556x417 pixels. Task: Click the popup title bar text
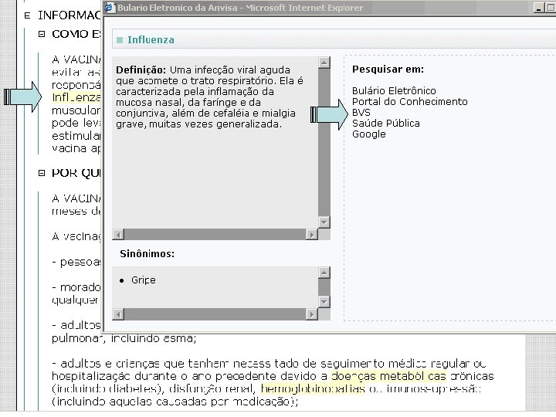coord(240,8)
